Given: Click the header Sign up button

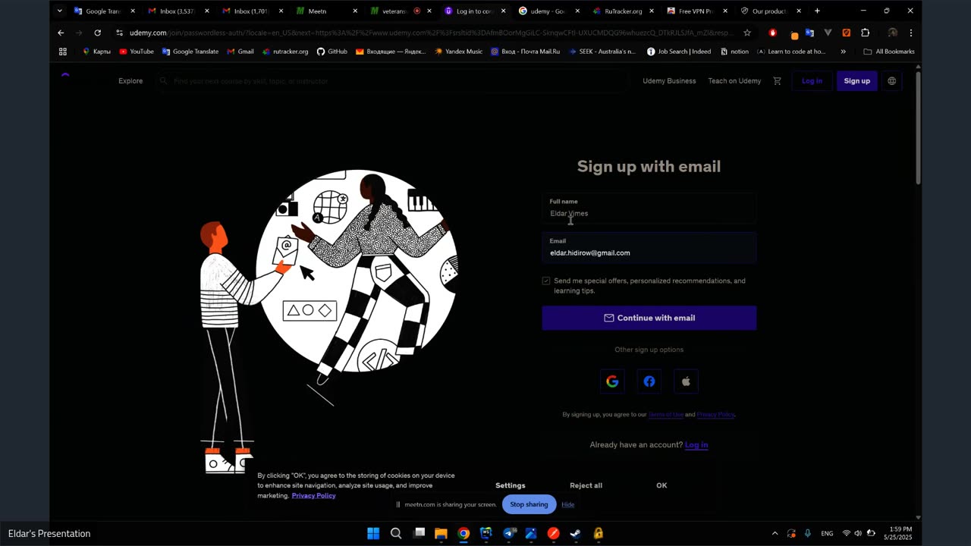Looking at the screenshot, I should pos(856,81).
